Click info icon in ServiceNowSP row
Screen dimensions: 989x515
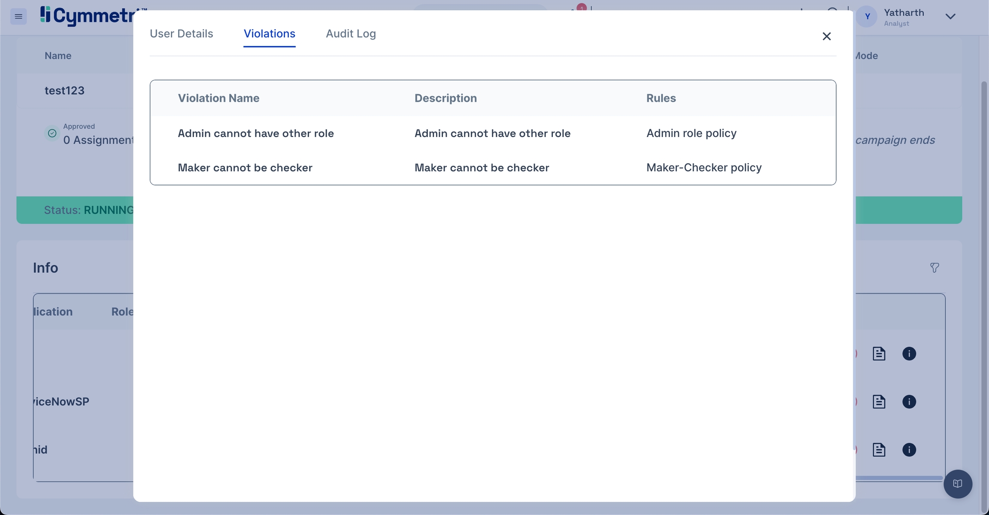909,402
